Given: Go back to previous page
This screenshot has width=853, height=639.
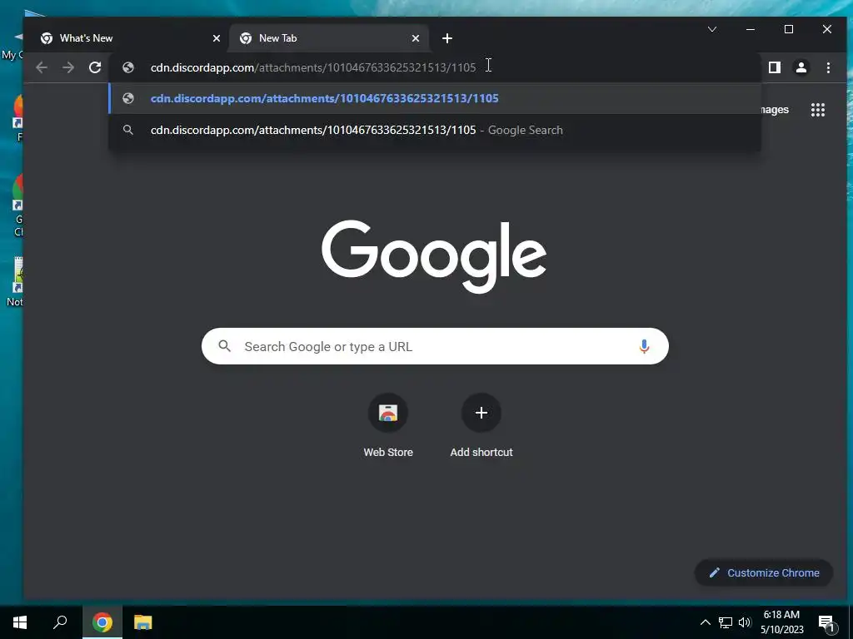Looking at the screenshot, I should [42, 67].
